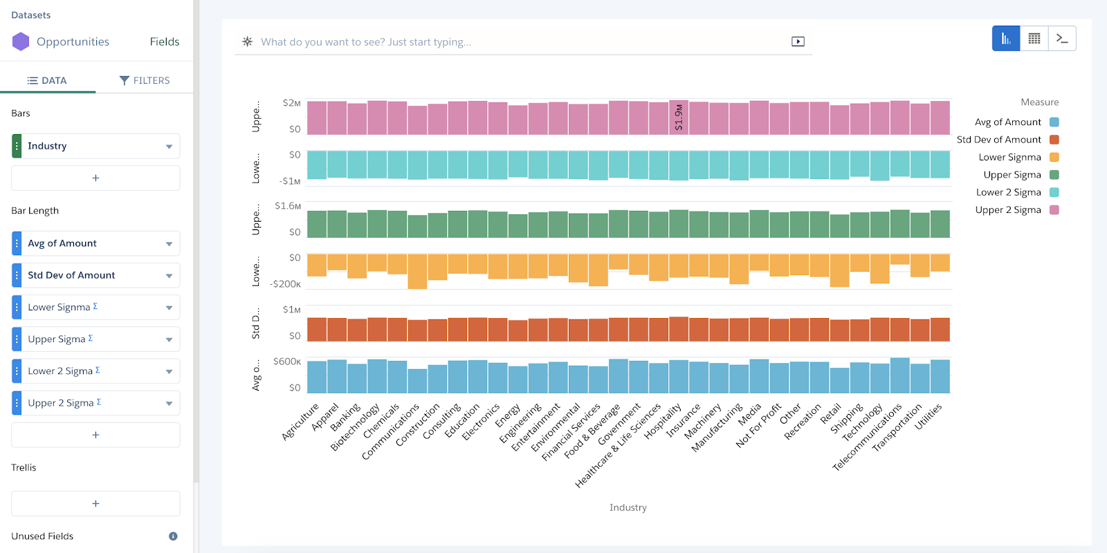Click the Sigma icon on Upper Sigma field
This screenshot has height=553, width=1107.
pos(91,339)
